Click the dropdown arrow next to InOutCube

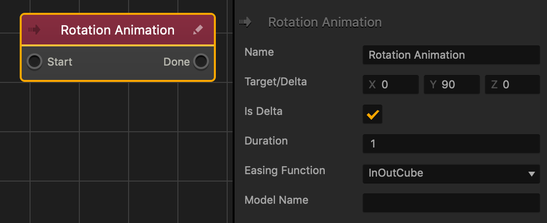[x=531, y=174]
